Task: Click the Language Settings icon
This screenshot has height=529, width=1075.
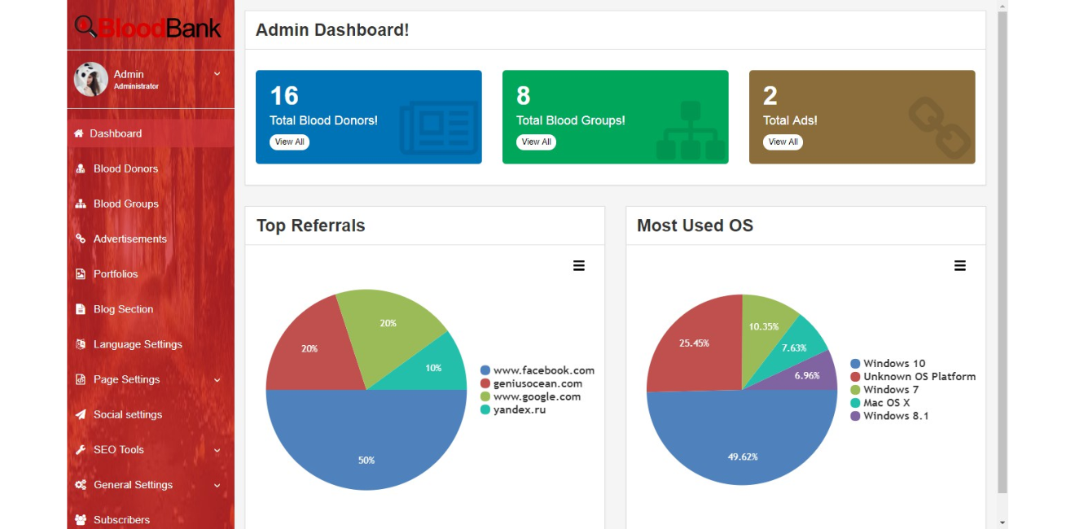Action: pos(81,344)
